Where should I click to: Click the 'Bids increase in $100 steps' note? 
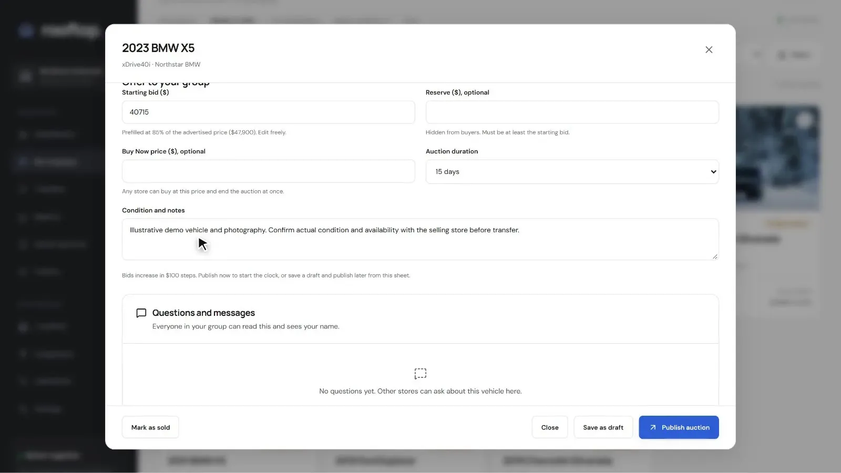(x=266, y=275)
